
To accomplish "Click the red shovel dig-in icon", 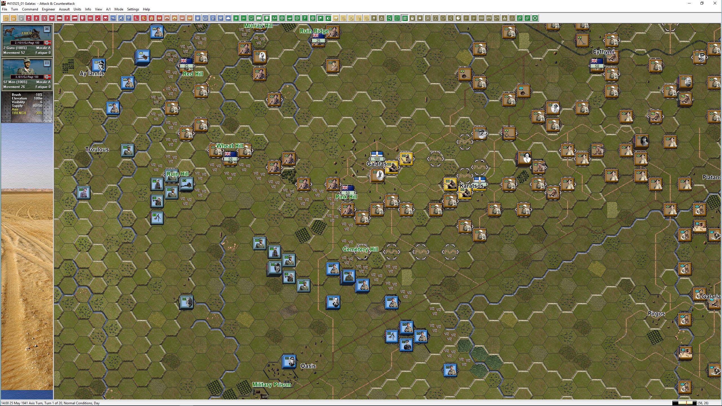I will click(98, 18).
